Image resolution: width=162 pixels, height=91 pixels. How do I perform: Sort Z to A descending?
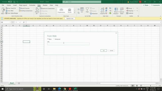pyautogui.click(x=78, y=13)
